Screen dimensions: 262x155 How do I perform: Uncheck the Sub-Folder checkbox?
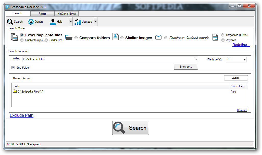tap(13, 68)
